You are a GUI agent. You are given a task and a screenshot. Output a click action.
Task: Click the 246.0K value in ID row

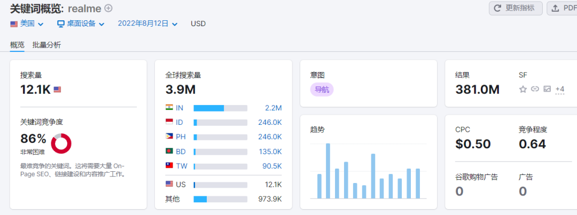tap(270, 122)
